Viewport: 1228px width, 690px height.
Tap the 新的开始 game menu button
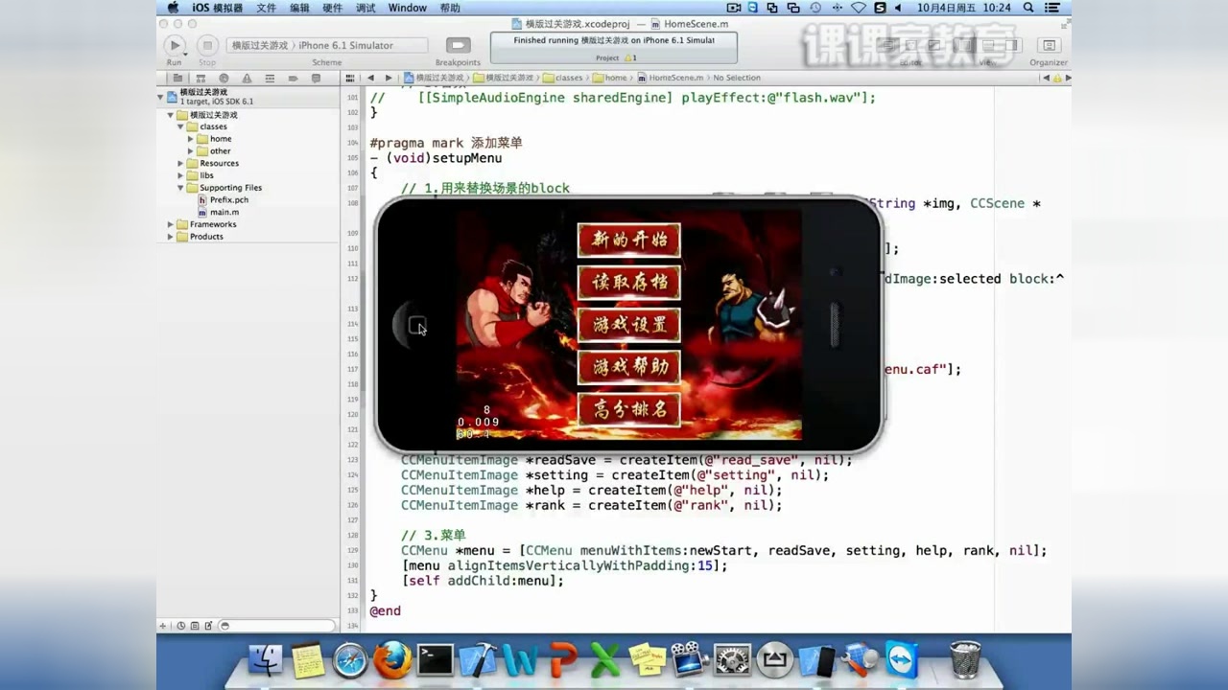point(629,240)
